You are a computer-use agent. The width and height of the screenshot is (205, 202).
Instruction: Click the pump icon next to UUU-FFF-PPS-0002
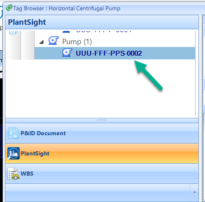pos(67,52)
